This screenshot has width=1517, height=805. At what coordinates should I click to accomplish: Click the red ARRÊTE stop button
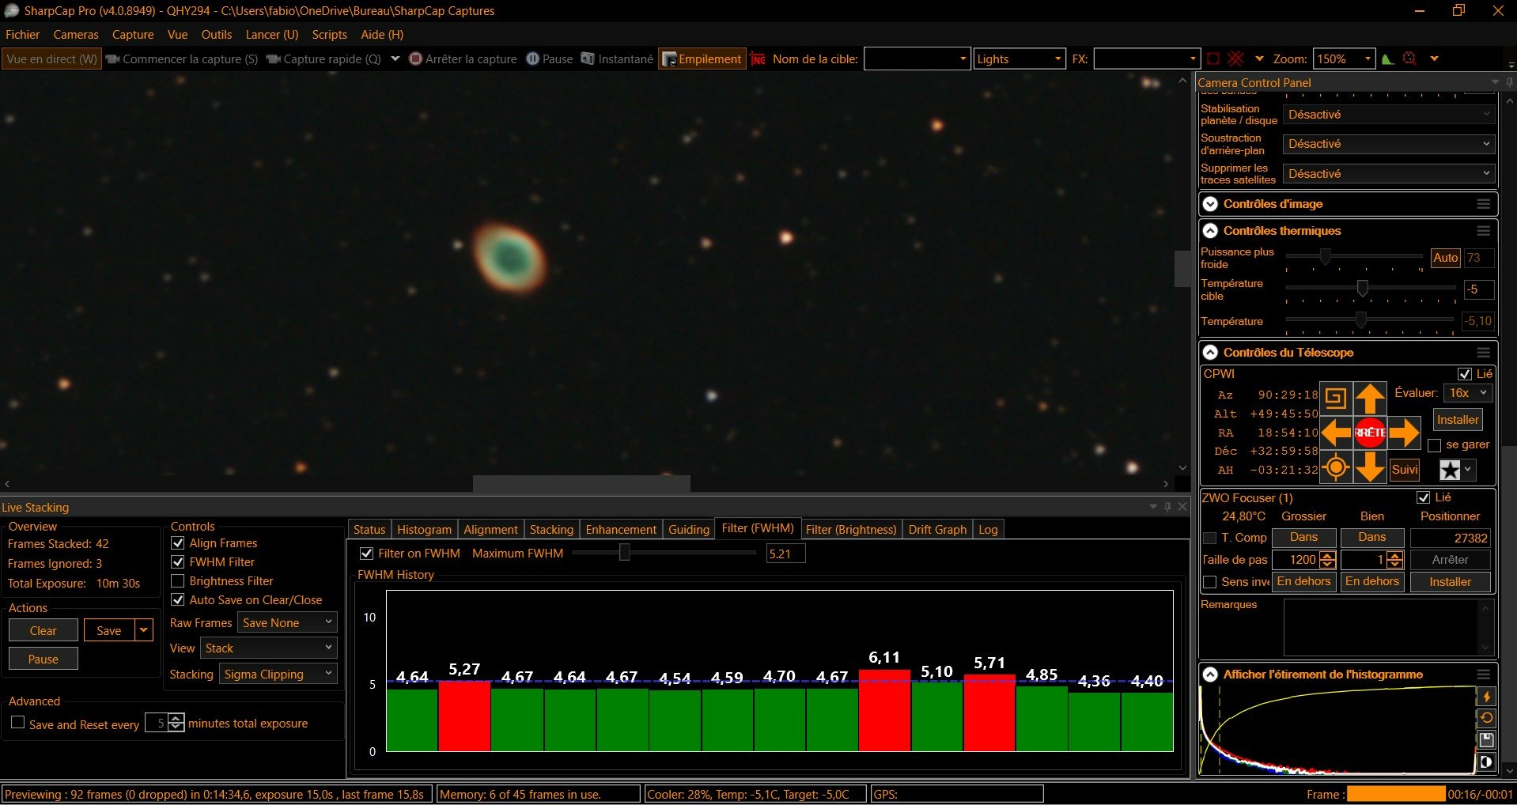[1370, 433]
